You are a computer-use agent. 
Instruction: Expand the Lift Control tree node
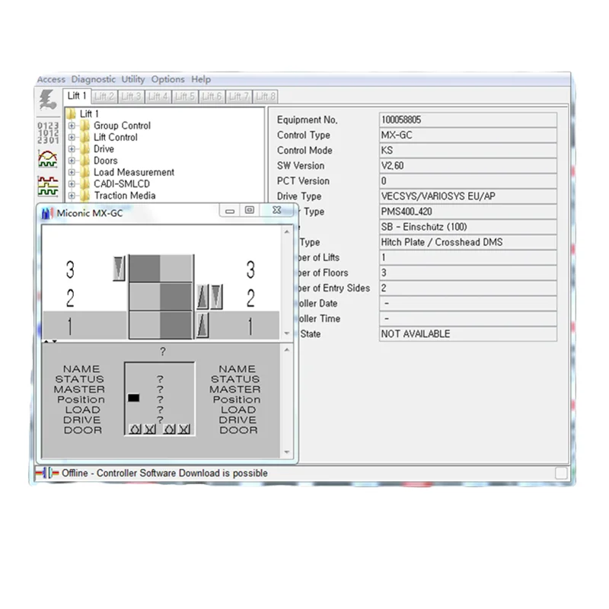tap(72, 137)
